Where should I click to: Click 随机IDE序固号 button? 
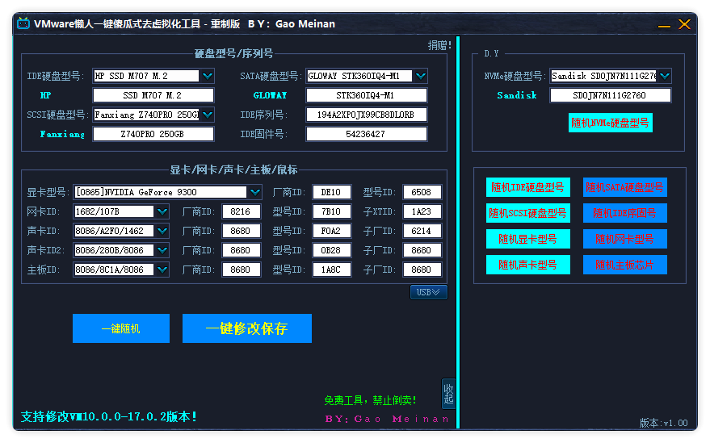(x=624, y=213)
